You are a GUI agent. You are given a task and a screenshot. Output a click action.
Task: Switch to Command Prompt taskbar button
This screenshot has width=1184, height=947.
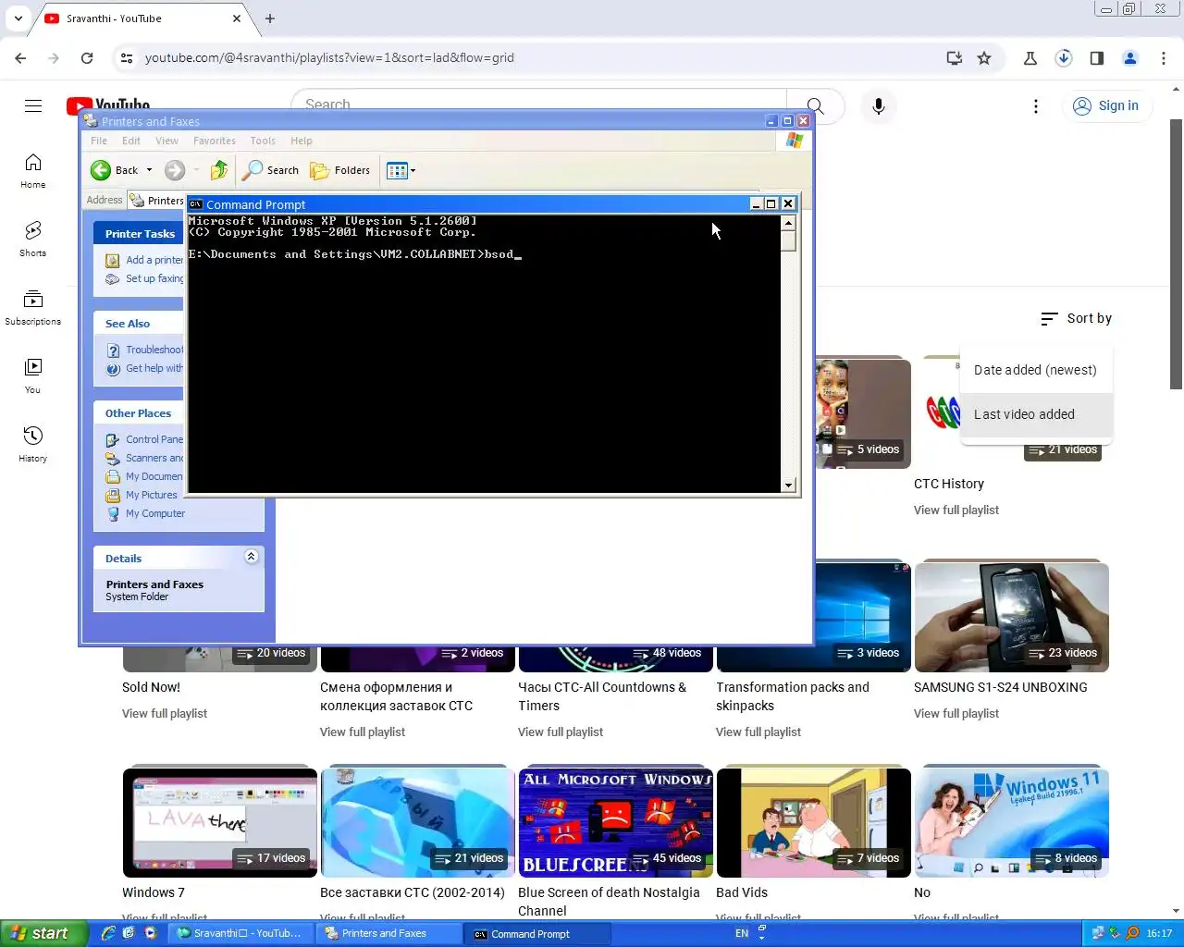click(538, 933)
